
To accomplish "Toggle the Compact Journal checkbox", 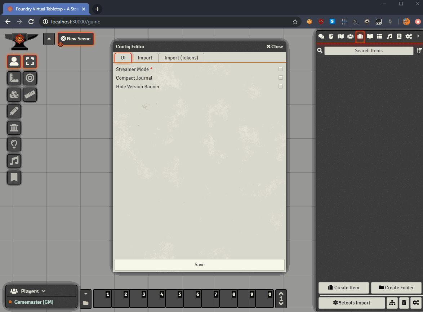I will pyautogui.click(x=281, y=78).
